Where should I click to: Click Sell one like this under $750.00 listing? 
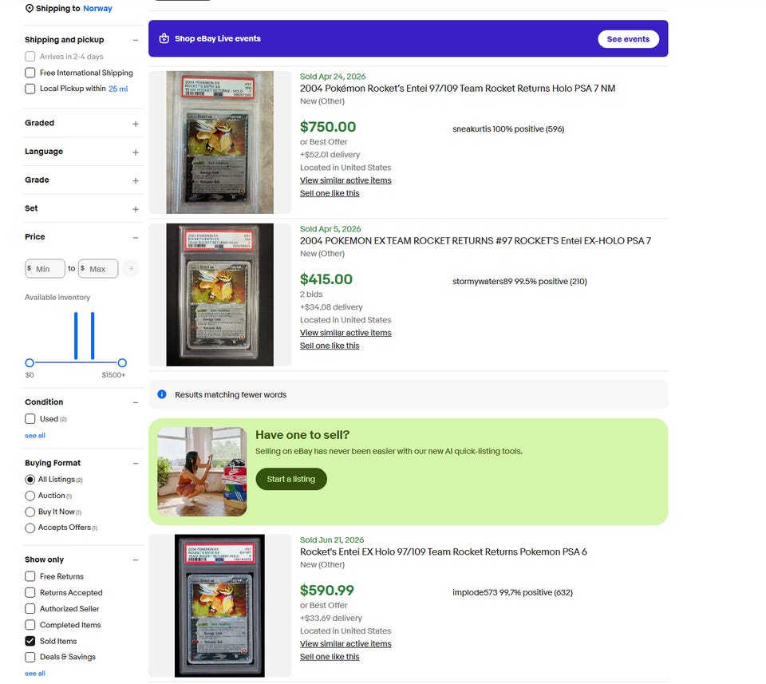pyautogui.click(x=330, y=193)
